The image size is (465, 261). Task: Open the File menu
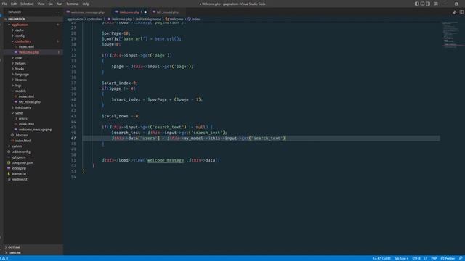pos(4,4)
